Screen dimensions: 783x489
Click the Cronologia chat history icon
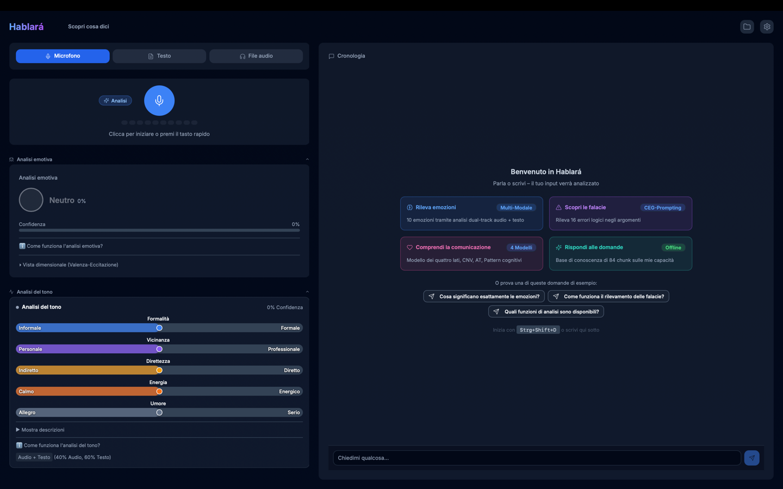[331, 55]
